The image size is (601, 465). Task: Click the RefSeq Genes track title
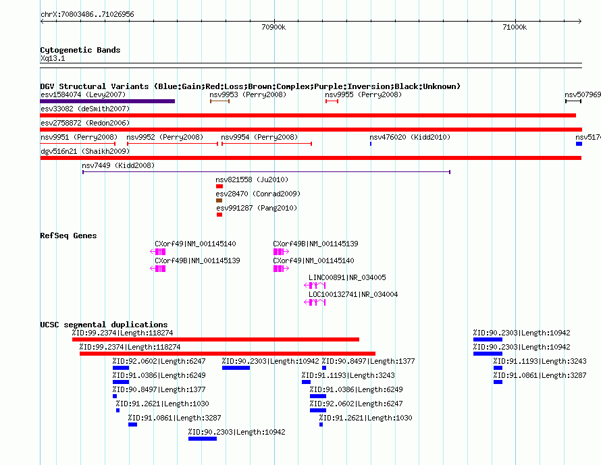(x=68, y=236)
